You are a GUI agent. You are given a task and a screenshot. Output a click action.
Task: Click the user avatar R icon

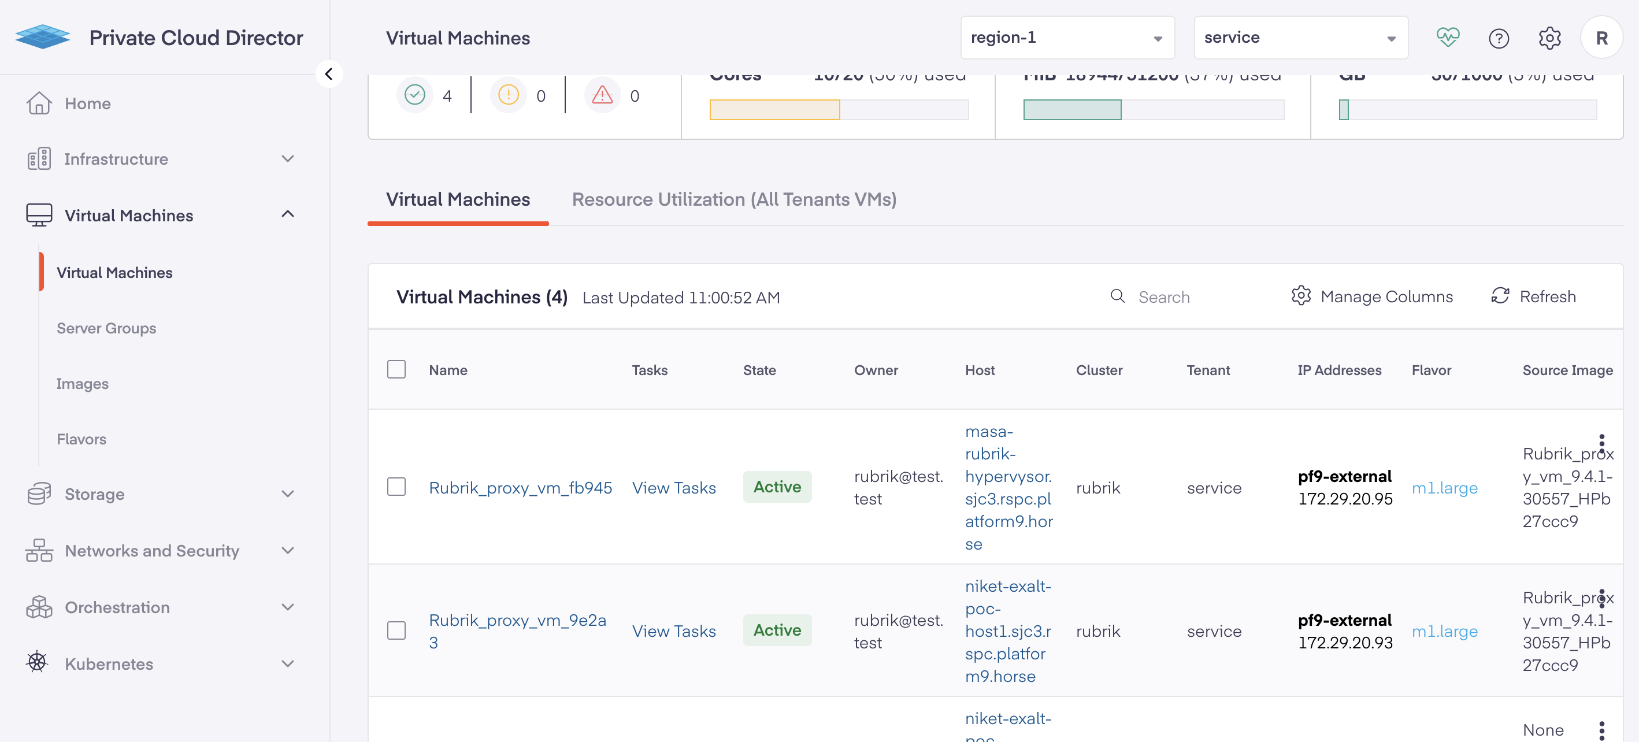pos(1601,38)
